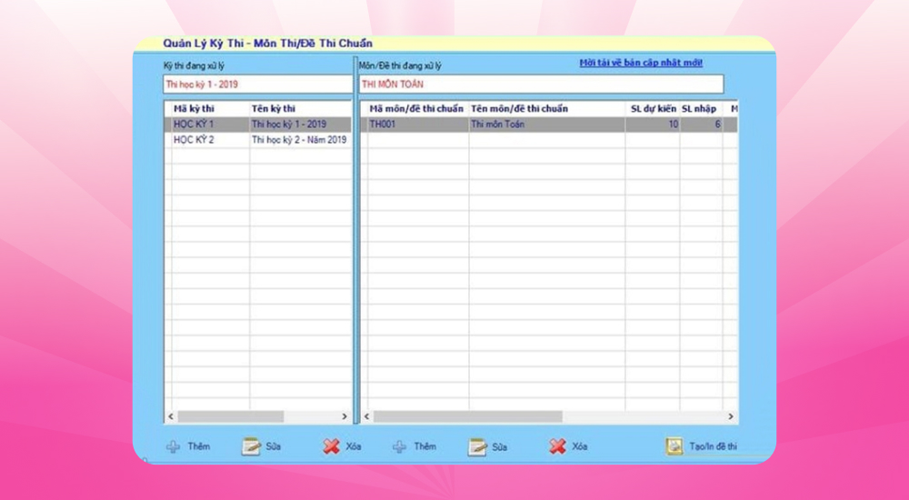The height and width of the screenshot is (500, 909).
Task: Click right scroll arrow of subject list
Action: (x=731, y=416)
